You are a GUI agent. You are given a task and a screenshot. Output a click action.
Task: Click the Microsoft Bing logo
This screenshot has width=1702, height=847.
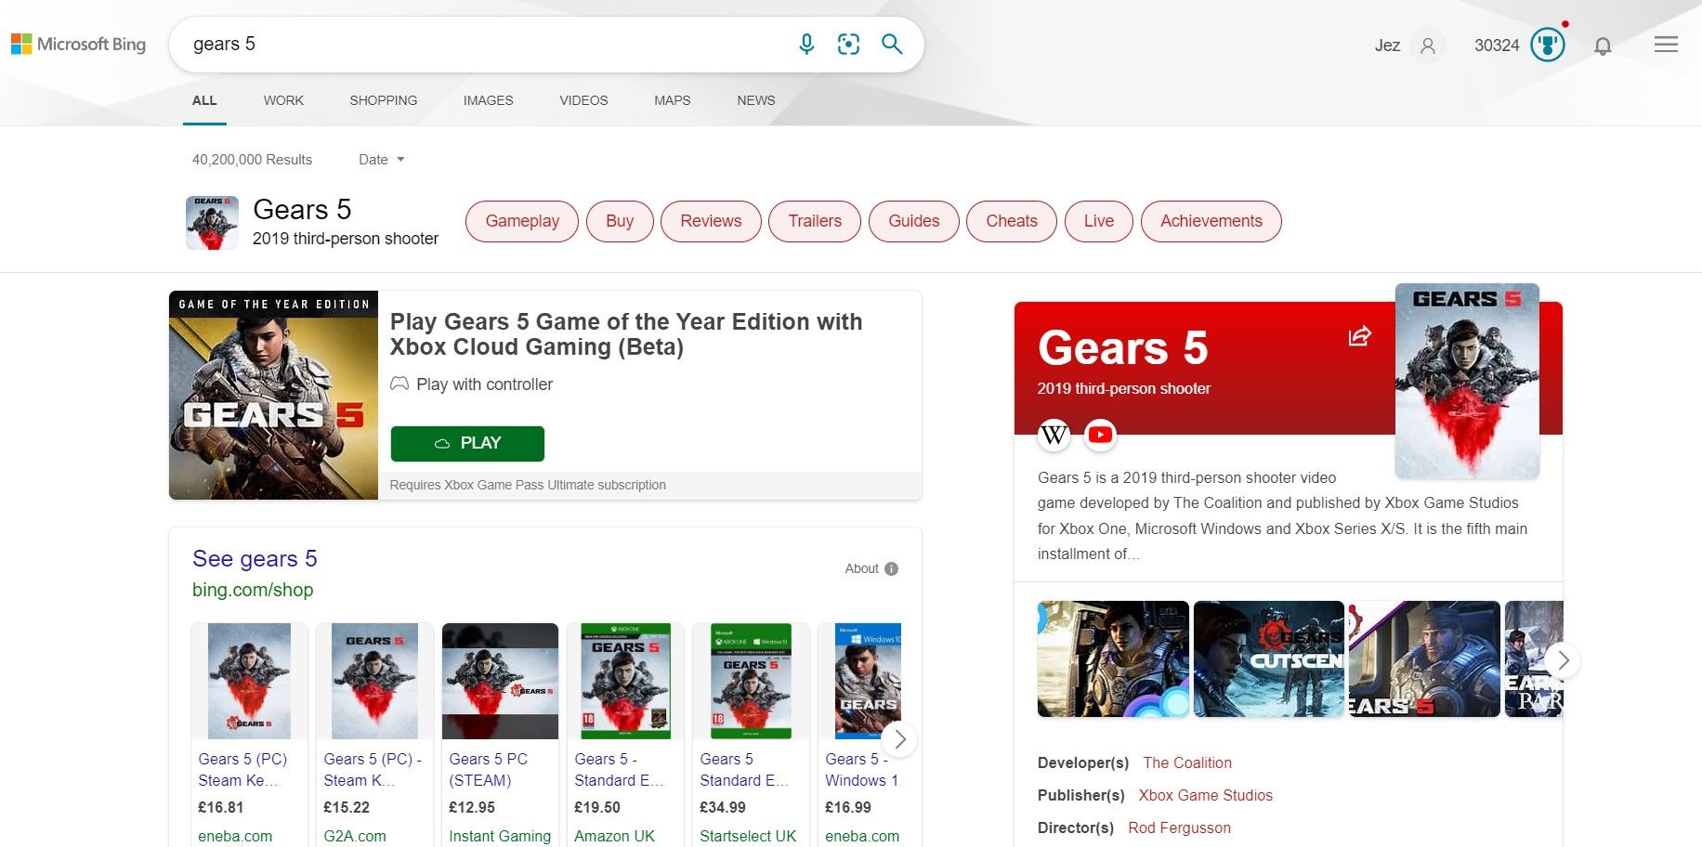click(x=78, y=43)
